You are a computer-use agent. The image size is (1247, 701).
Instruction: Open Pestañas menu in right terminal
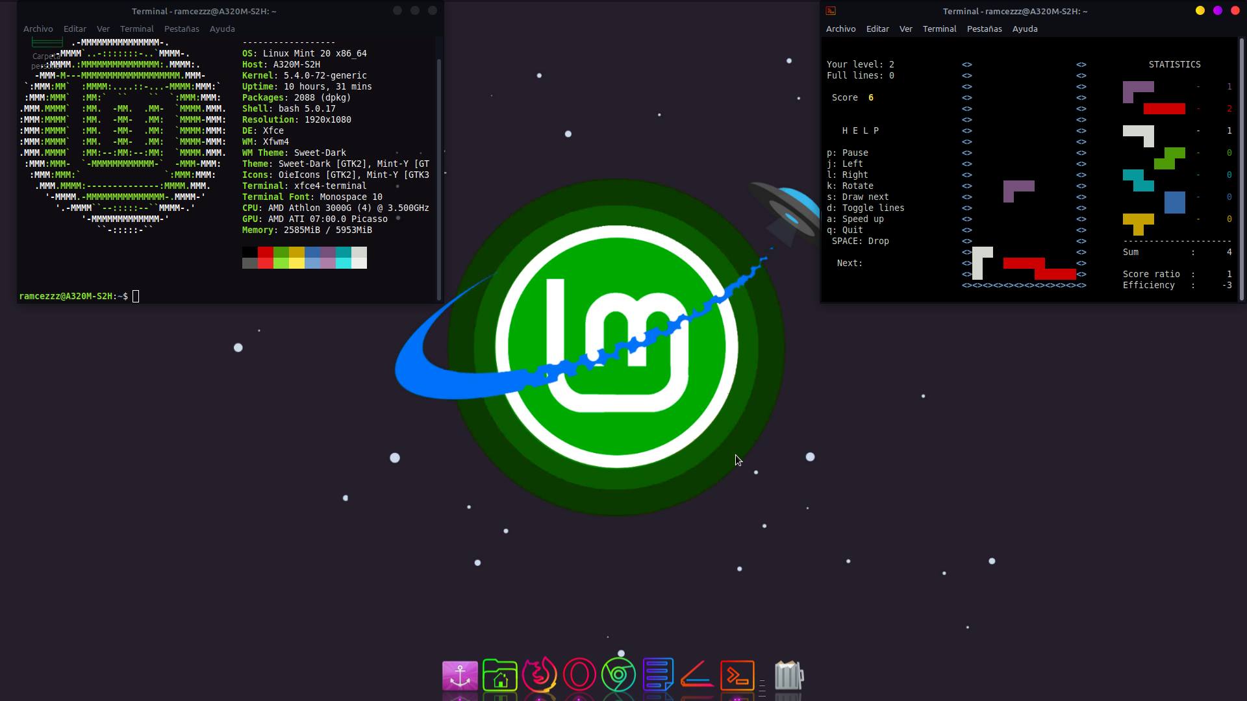(x=984, y=29)
